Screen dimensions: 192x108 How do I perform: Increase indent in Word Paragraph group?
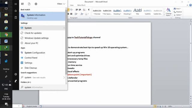[80, 10]
